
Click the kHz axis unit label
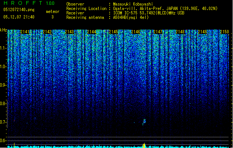click(3, 30)
